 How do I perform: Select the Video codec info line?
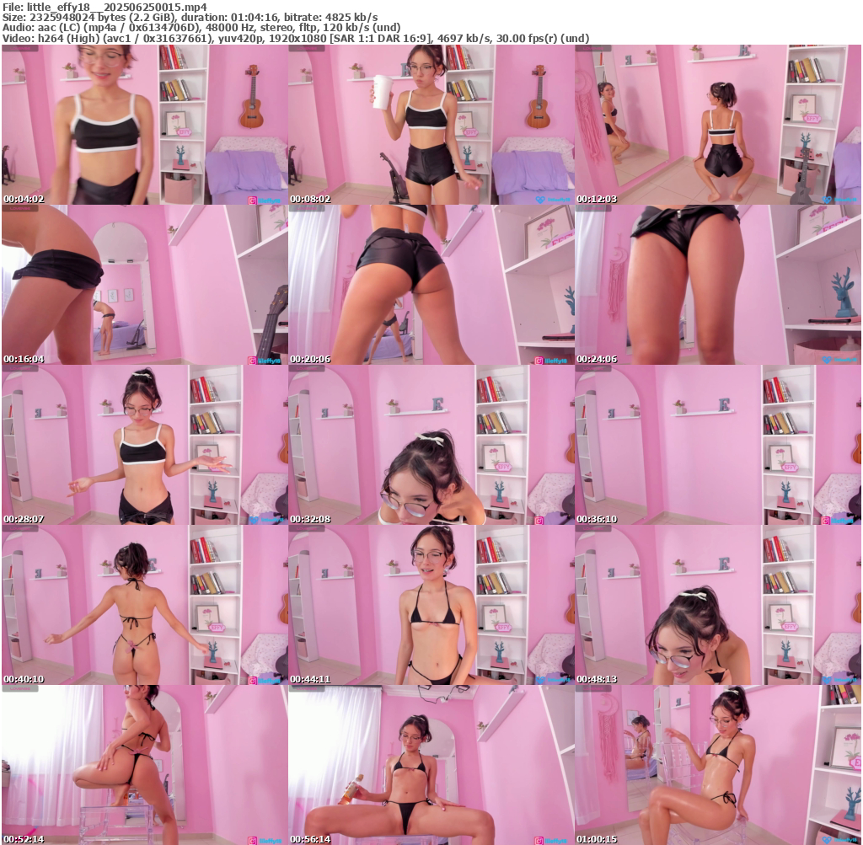[295, 39]
